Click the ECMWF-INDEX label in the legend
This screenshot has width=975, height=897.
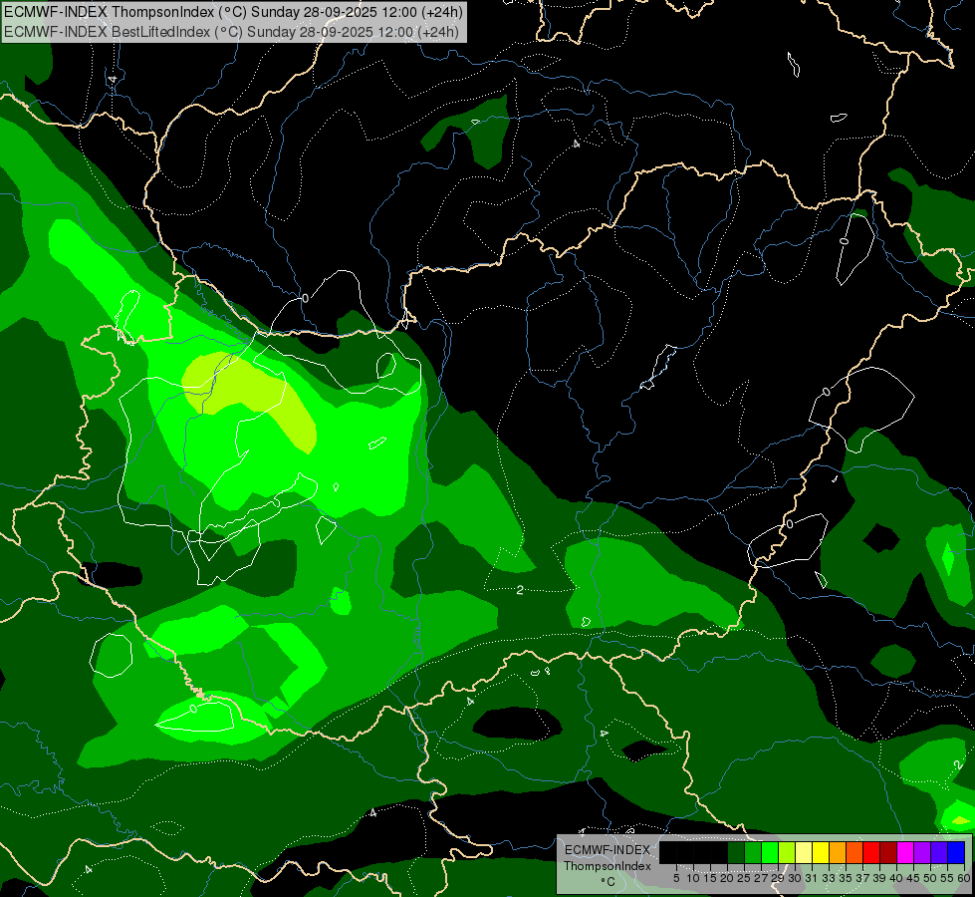tap(607, 850)
